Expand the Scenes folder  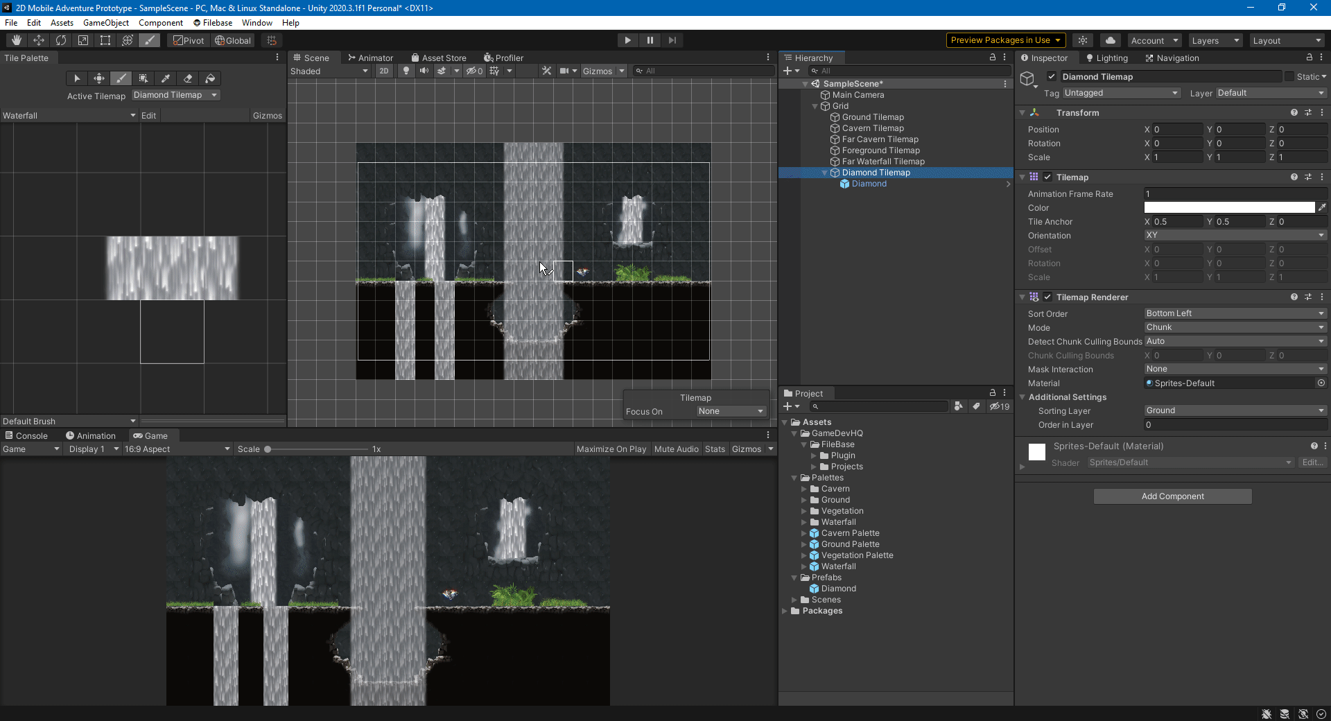pyautogui.click(x=794, y=600)
